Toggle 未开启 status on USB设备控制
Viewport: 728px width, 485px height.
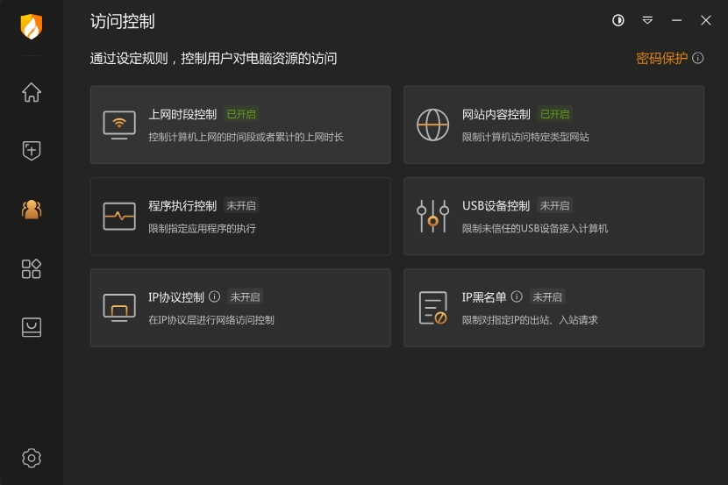coord(555,205)
